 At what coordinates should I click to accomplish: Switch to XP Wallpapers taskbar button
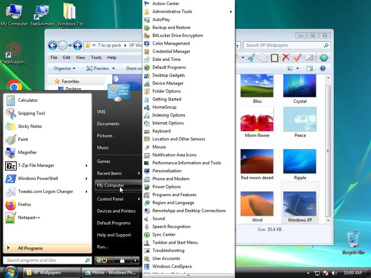pyautogui.click(x=51, y=273)
